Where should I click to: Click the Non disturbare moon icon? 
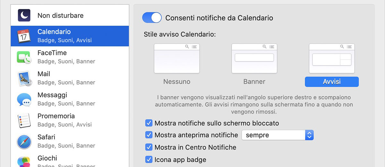point(24,15)
